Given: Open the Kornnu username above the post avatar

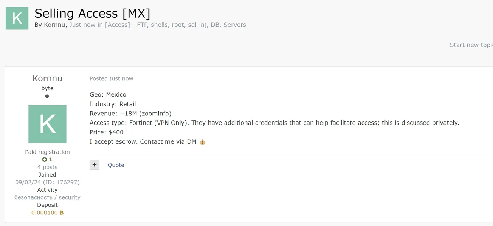Looking at the screenshot, I should 47,78.
